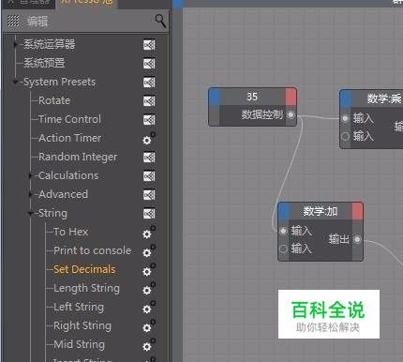403x362 pixels.
Task: Click the 数据控制 output port
Action: pyautogui.click(x=291, y=114)
